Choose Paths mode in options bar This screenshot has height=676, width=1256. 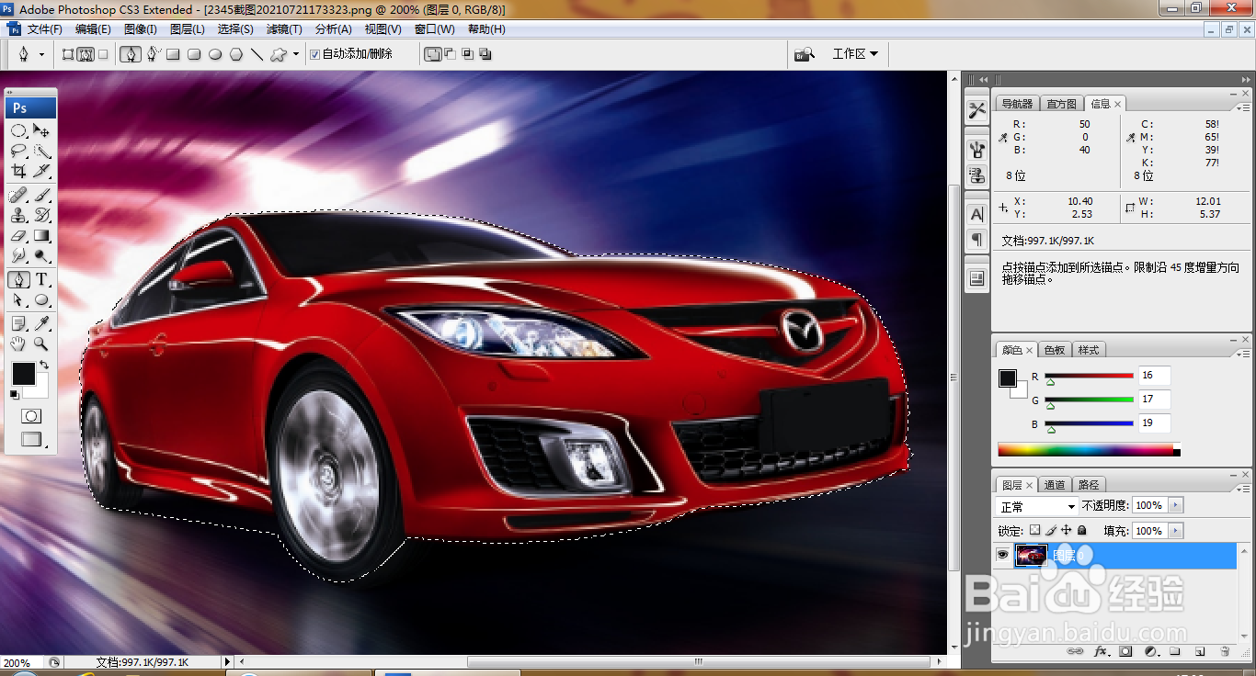pyautogui.click(x=86, y=54)
